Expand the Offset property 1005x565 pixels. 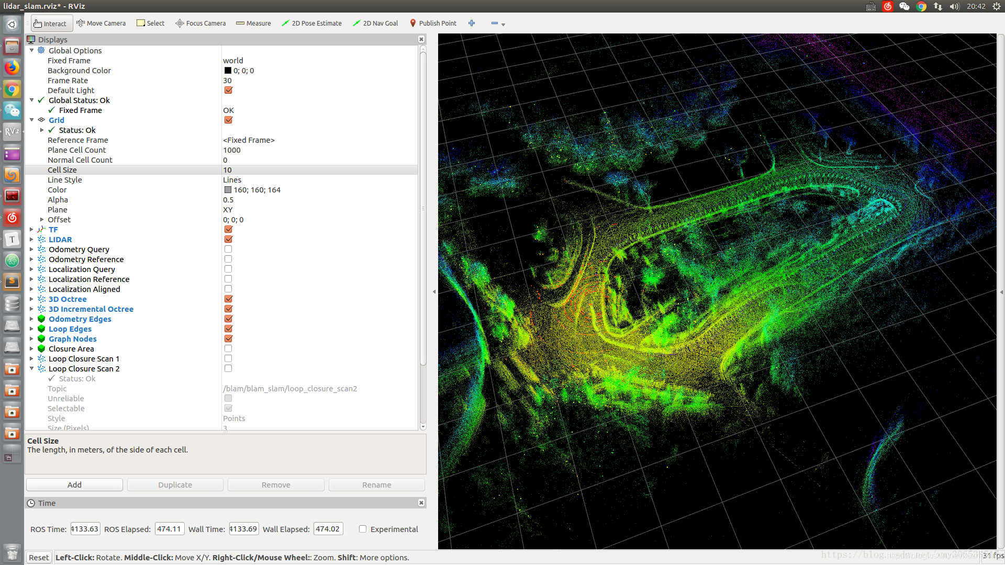[x=42, y=220]
